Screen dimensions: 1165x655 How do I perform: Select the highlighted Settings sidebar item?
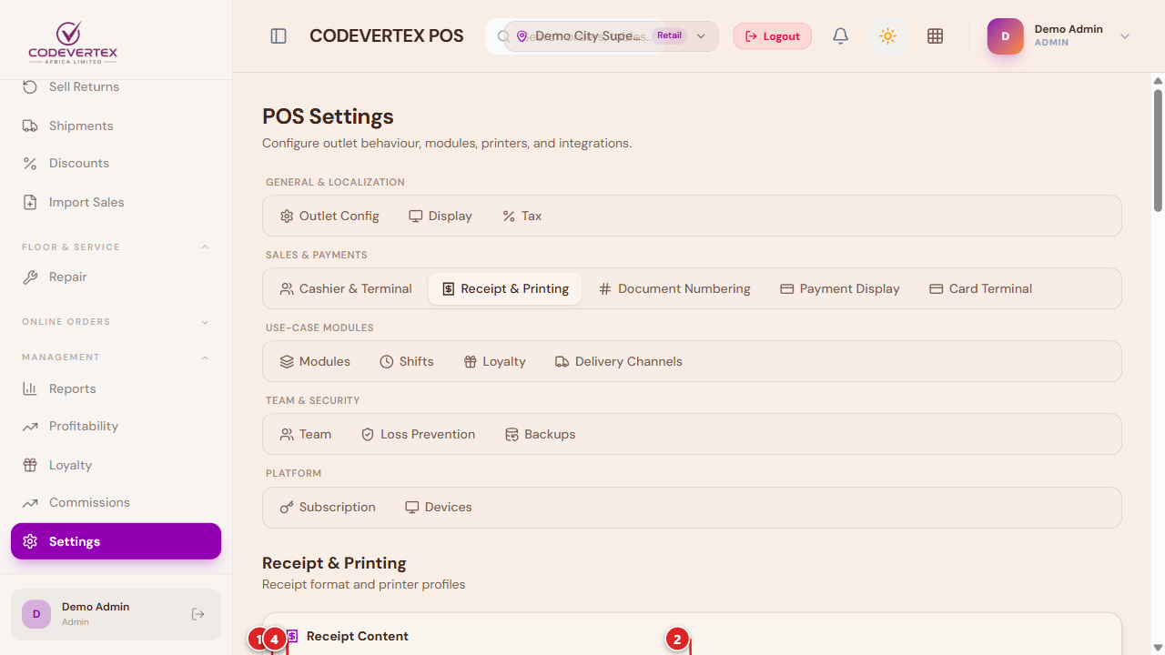point(116,541)
